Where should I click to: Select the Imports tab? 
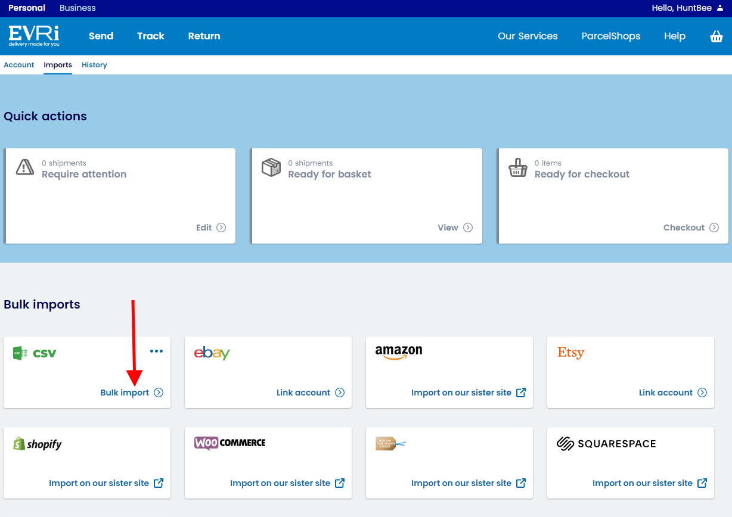[x=58, y=65]
